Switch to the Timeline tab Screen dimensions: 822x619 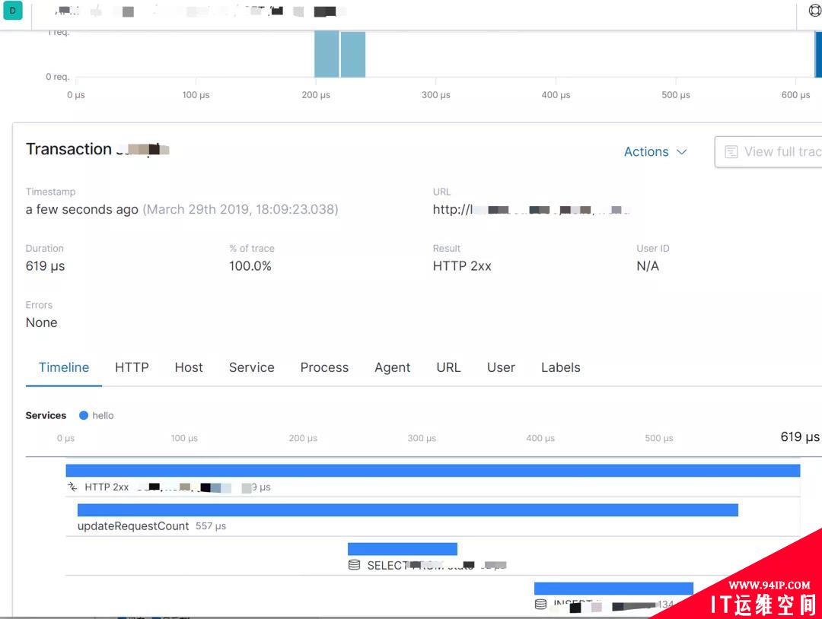click(x=63, y=367)
